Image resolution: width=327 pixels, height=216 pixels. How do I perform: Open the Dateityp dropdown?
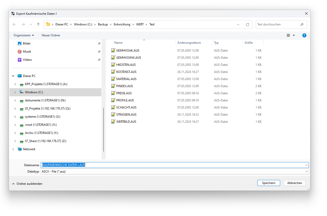point(306,172)
